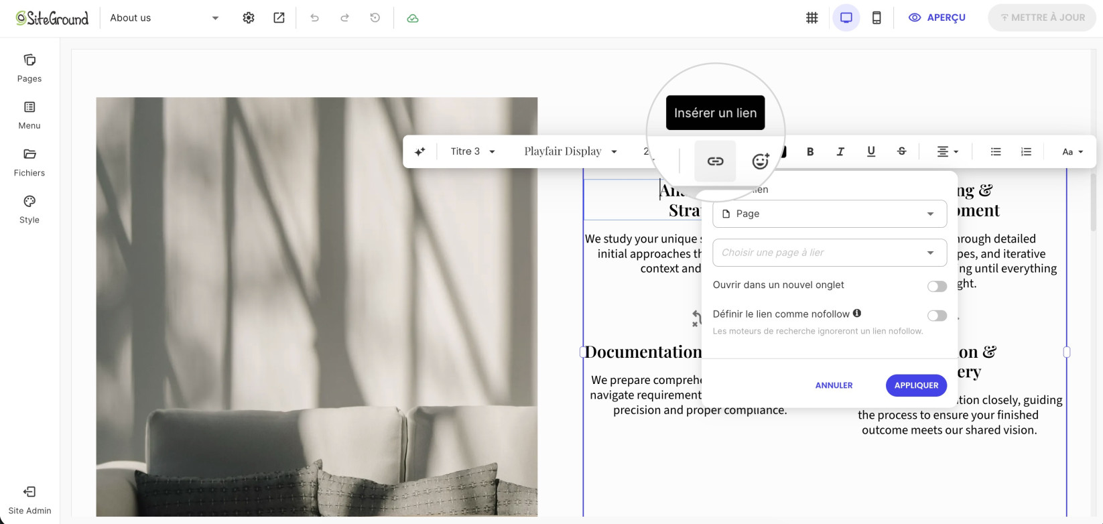This screenshot has width=1103, height=524.
Task: Open the link type 'Page' dropdown
Action: 830,214
